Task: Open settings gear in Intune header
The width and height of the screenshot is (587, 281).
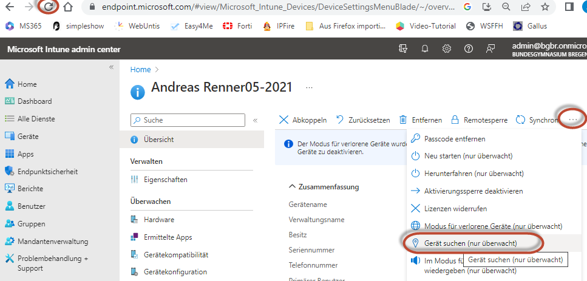Action: pos(447,49)
